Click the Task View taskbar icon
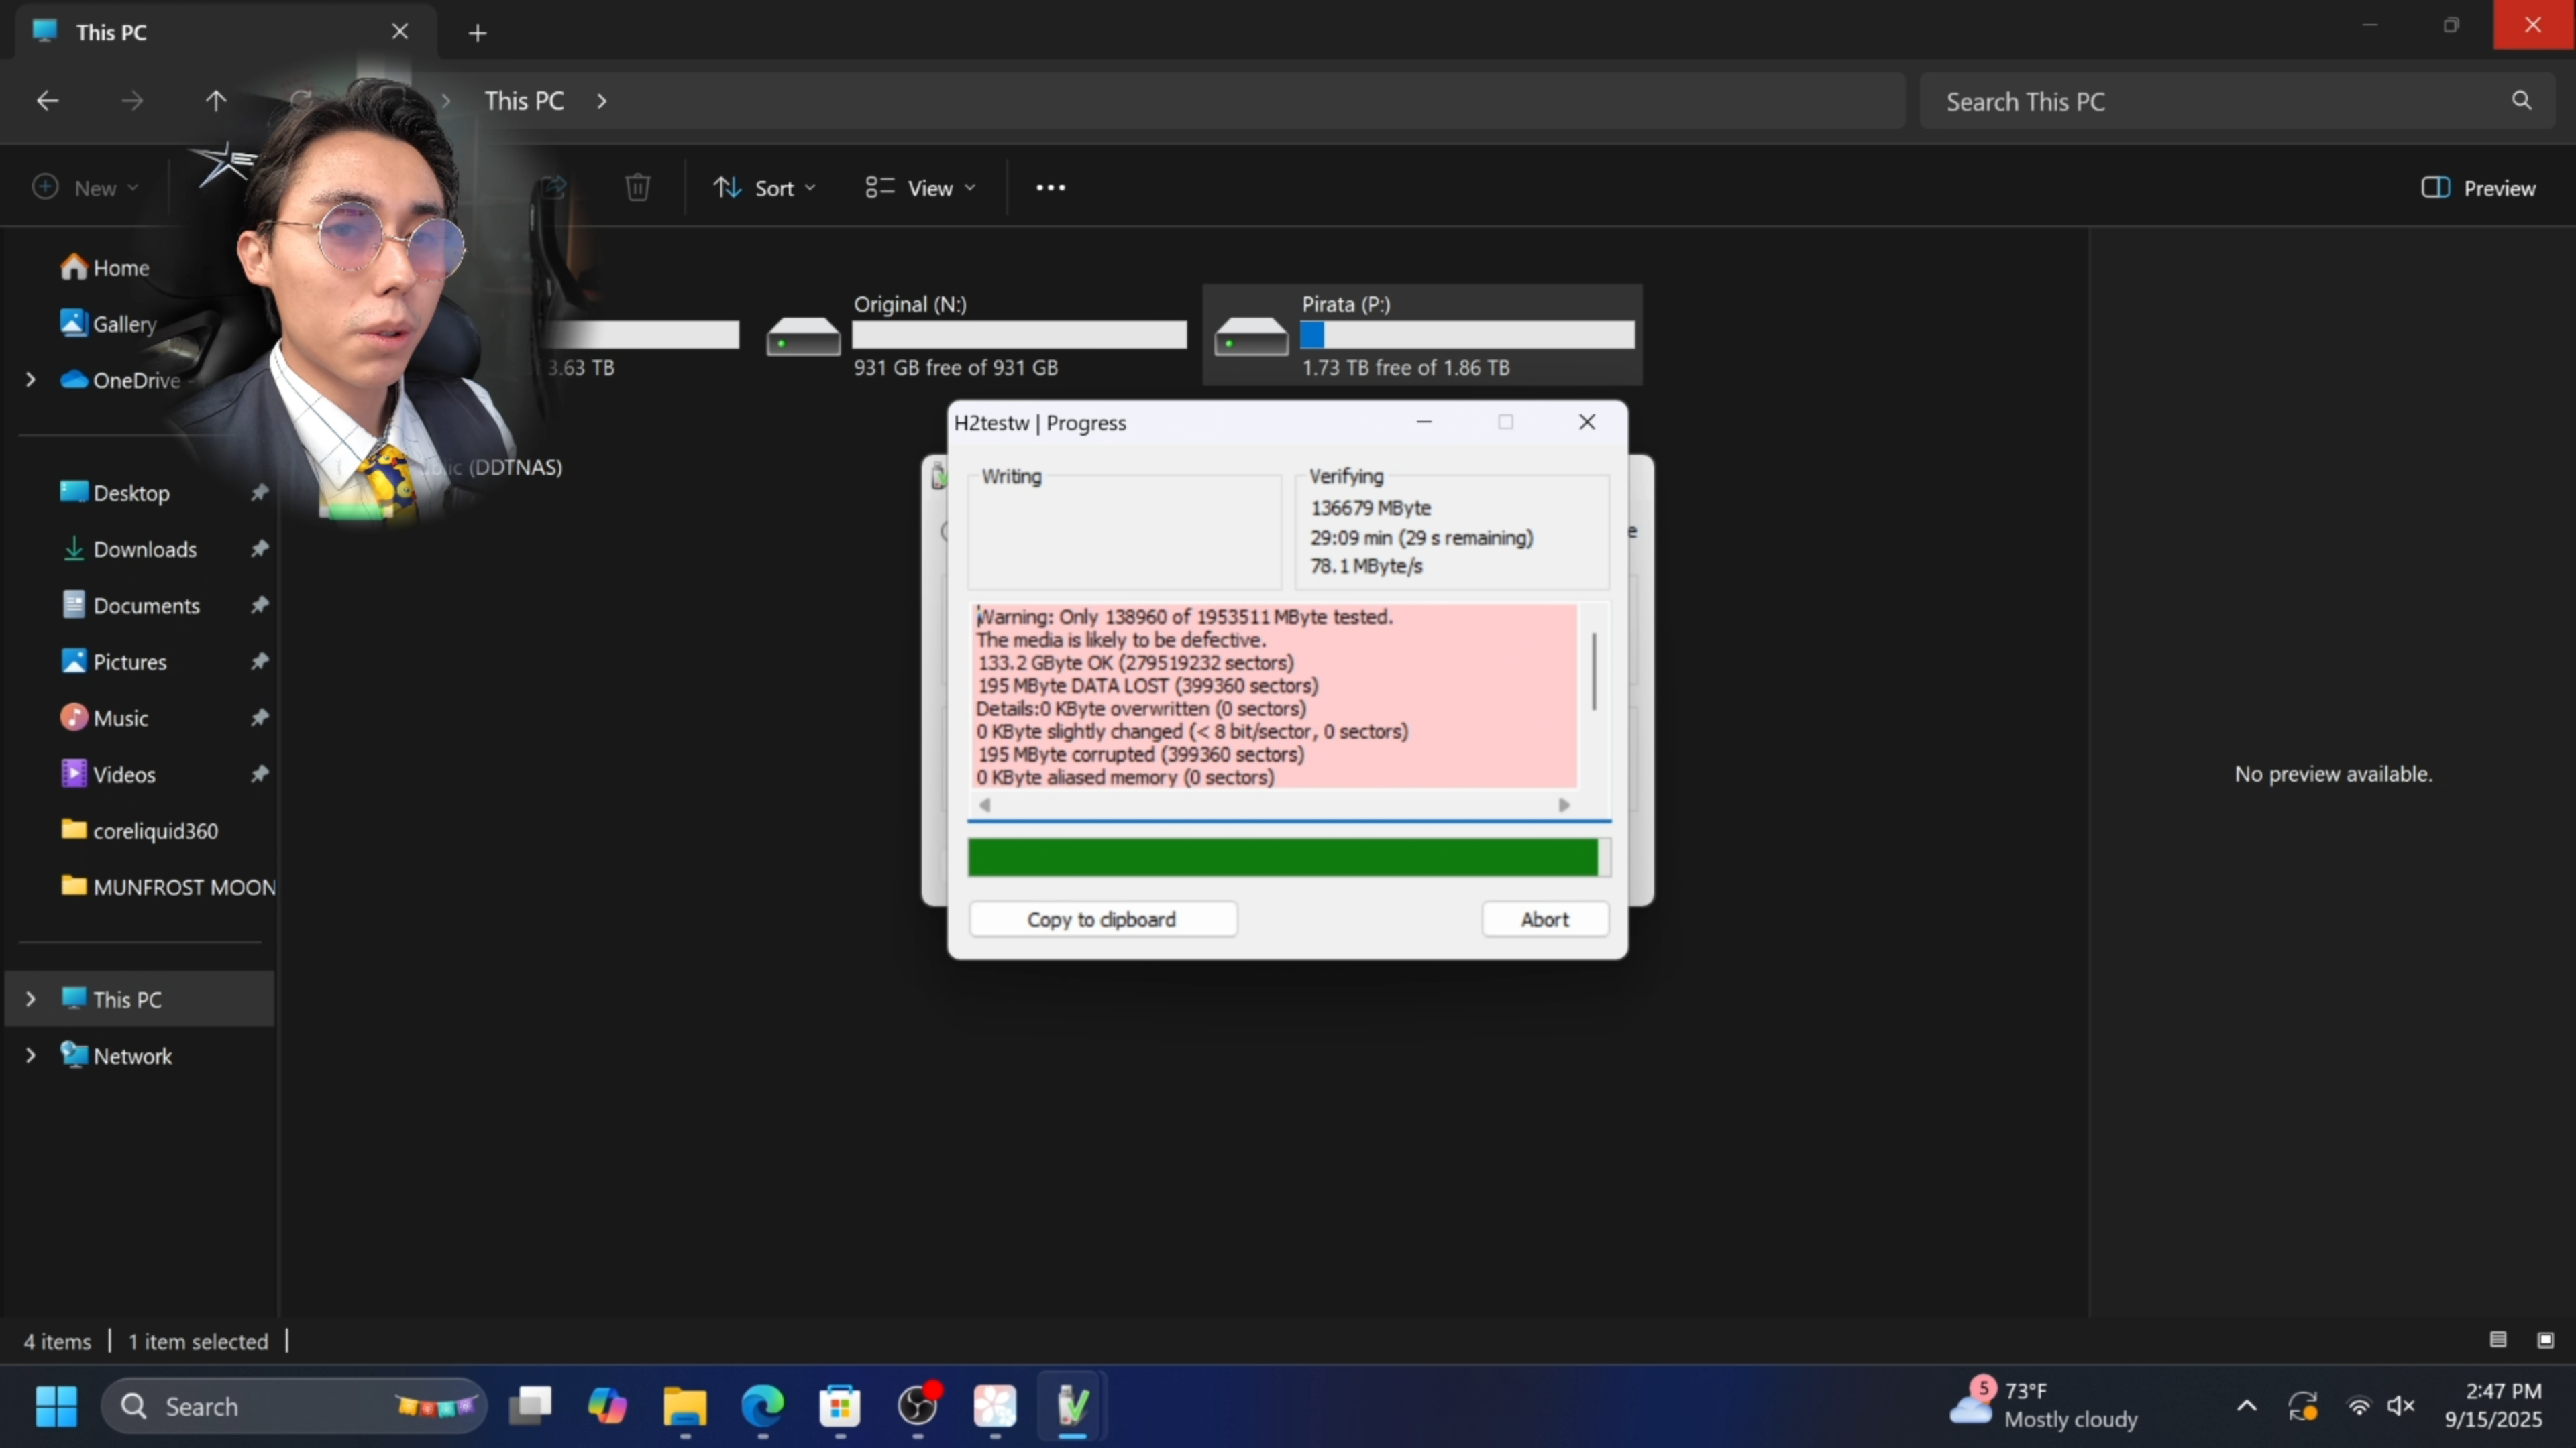Image resolution: width=2576 pixels, height=1448 pixels. (530, 1406)
